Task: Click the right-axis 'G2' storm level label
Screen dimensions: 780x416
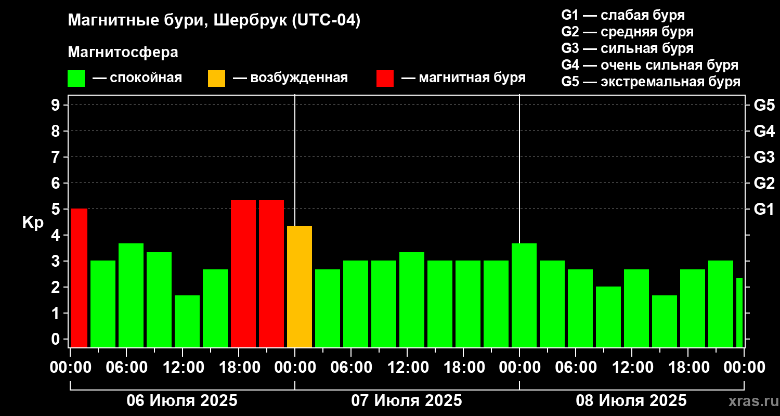Action: point(764,183)
